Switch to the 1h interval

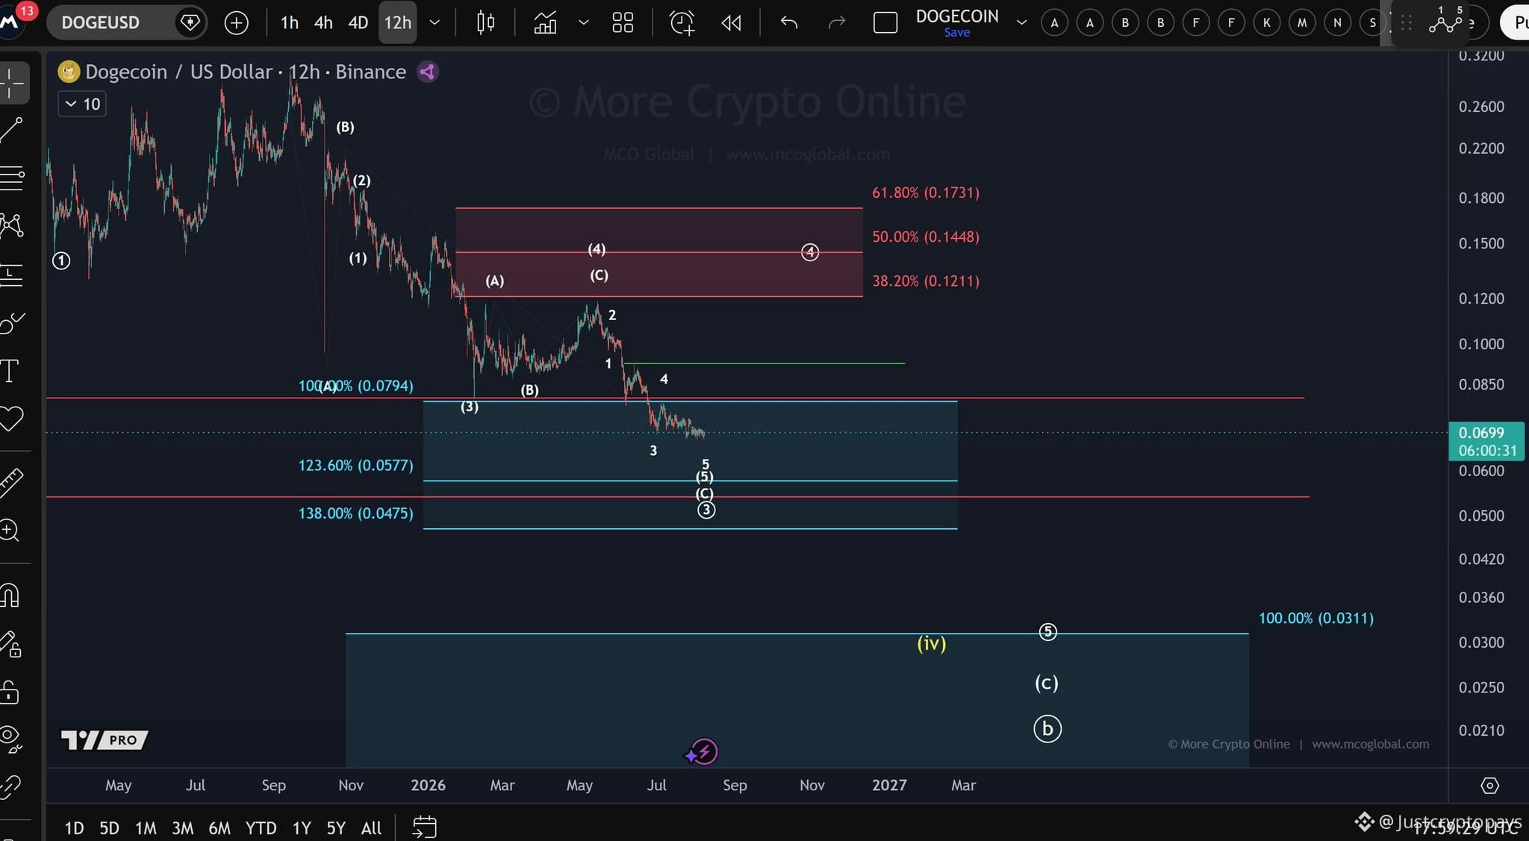click(290, 23)
